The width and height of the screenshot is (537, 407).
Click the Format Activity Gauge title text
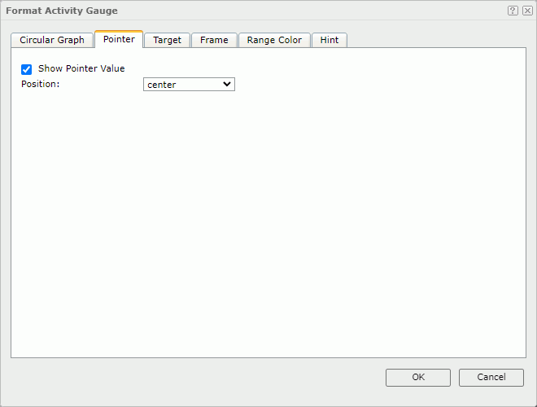pos(62,11)
